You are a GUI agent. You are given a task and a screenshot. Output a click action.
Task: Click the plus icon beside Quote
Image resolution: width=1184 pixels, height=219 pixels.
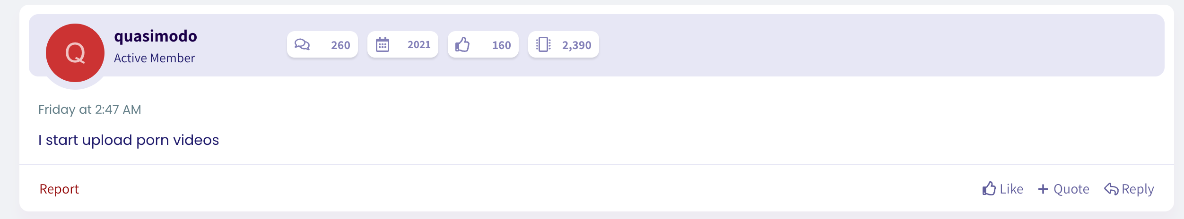click(1043, 189)
